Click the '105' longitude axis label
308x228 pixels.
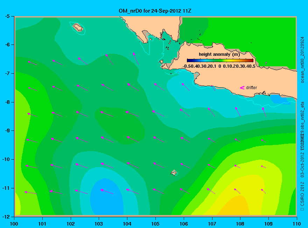[155, 224]
